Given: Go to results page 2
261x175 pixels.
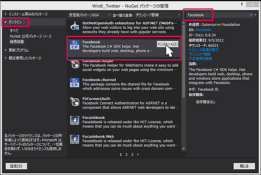Looking at the screenshot, I should (126, 155).
